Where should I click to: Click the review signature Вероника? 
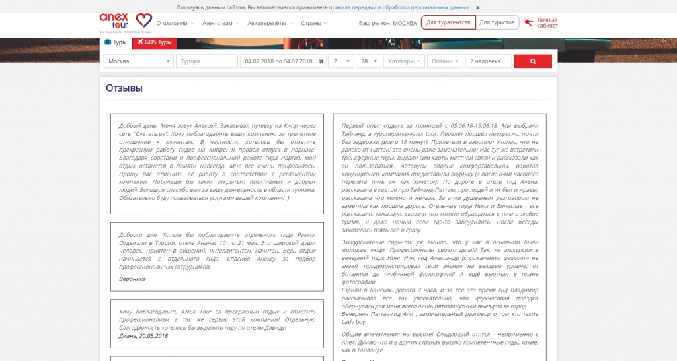point(132,279)
